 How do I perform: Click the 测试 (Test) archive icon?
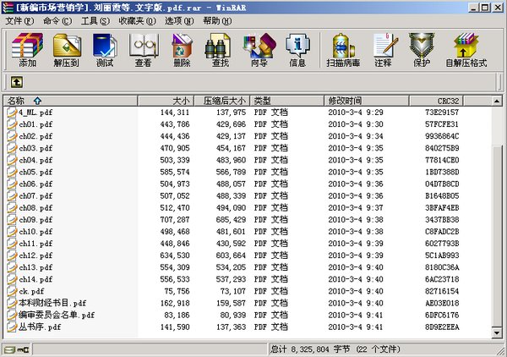105,49
